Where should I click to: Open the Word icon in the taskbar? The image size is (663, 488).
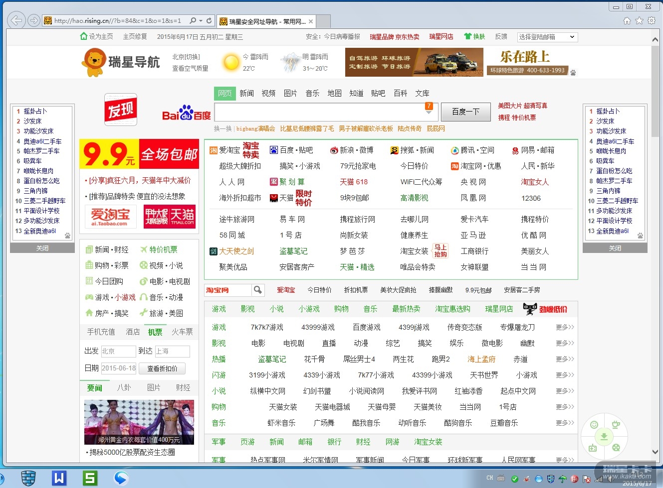click(x=59, y=478)
